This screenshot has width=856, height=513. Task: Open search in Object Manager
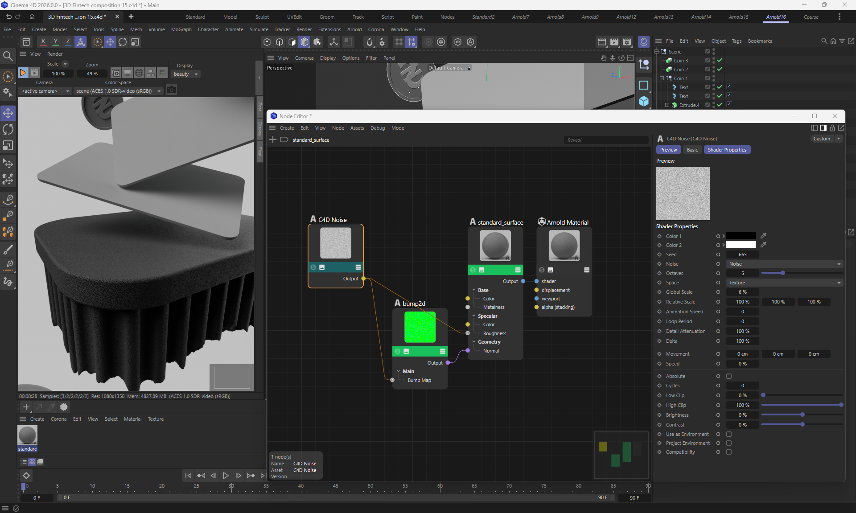tap(824, 41)
